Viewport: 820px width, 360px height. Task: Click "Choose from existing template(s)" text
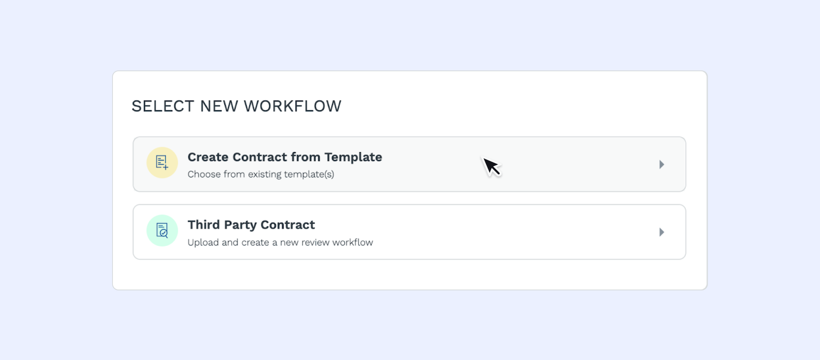[x=261, y=174]
